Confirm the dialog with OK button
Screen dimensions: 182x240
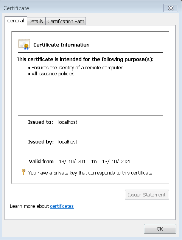[x=160, y=229]
